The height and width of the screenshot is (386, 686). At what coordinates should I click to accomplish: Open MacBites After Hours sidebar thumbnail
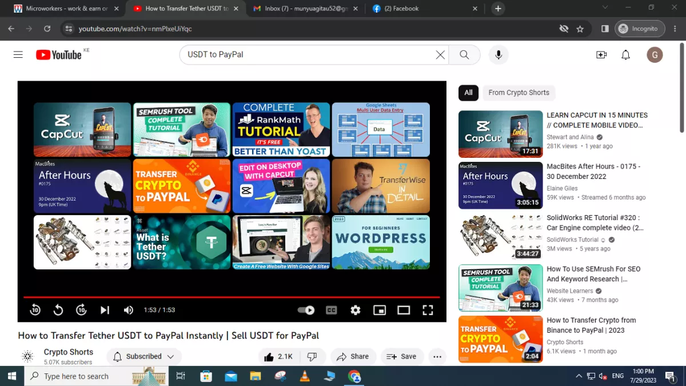coord(500,185)
